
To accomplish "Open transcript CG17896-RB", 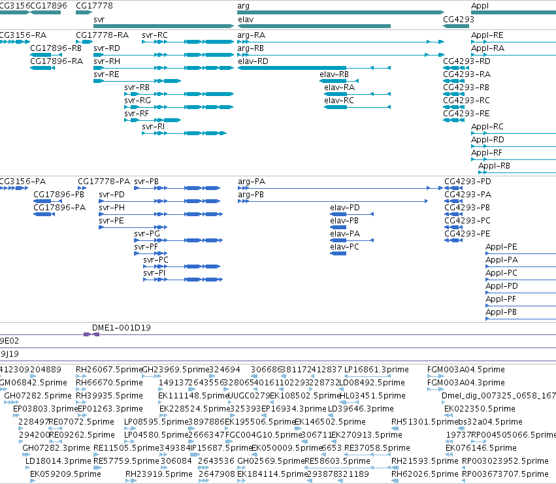I will pyautogui.click(x=56, y=48).
